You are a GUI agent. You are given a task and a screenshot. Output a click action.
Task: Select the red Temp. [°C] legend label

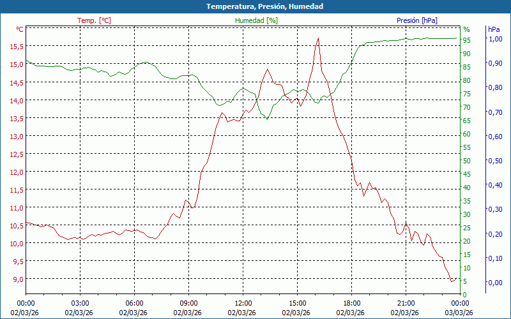pos(94,20)
